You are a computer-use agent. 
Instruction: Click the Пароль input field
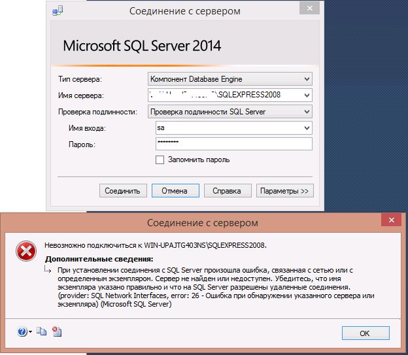234,144
